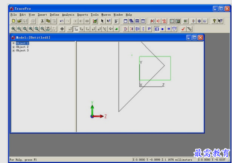This screenshot has width=232, height=163.
Task: Click the irradiance map grid icon
Action: click(172, 21)
